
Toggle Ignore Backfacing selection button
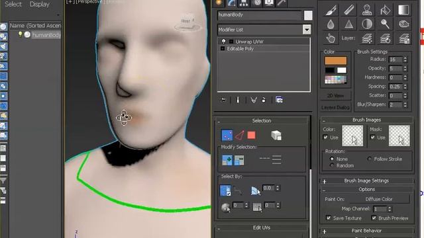tap(225, 190)
